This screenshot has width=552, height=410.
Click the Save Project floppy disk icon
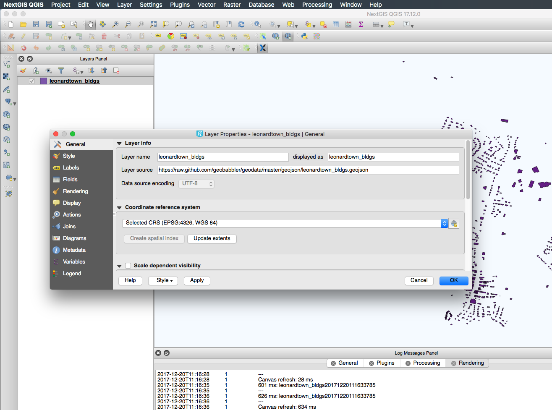[x=36, y=24]
